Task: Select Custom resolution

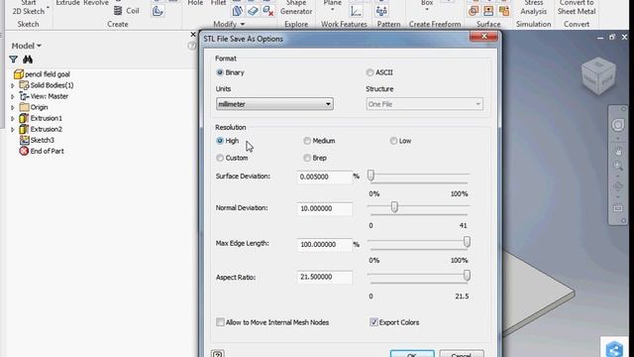Action: point(220,158)
